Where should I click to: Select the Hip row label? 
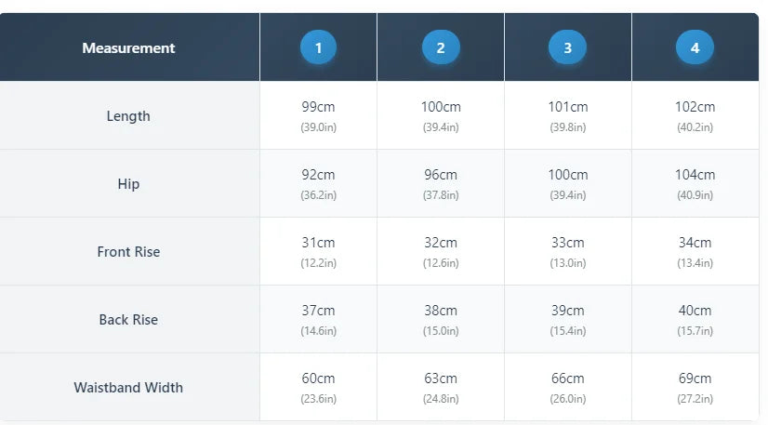click(129, 183)
